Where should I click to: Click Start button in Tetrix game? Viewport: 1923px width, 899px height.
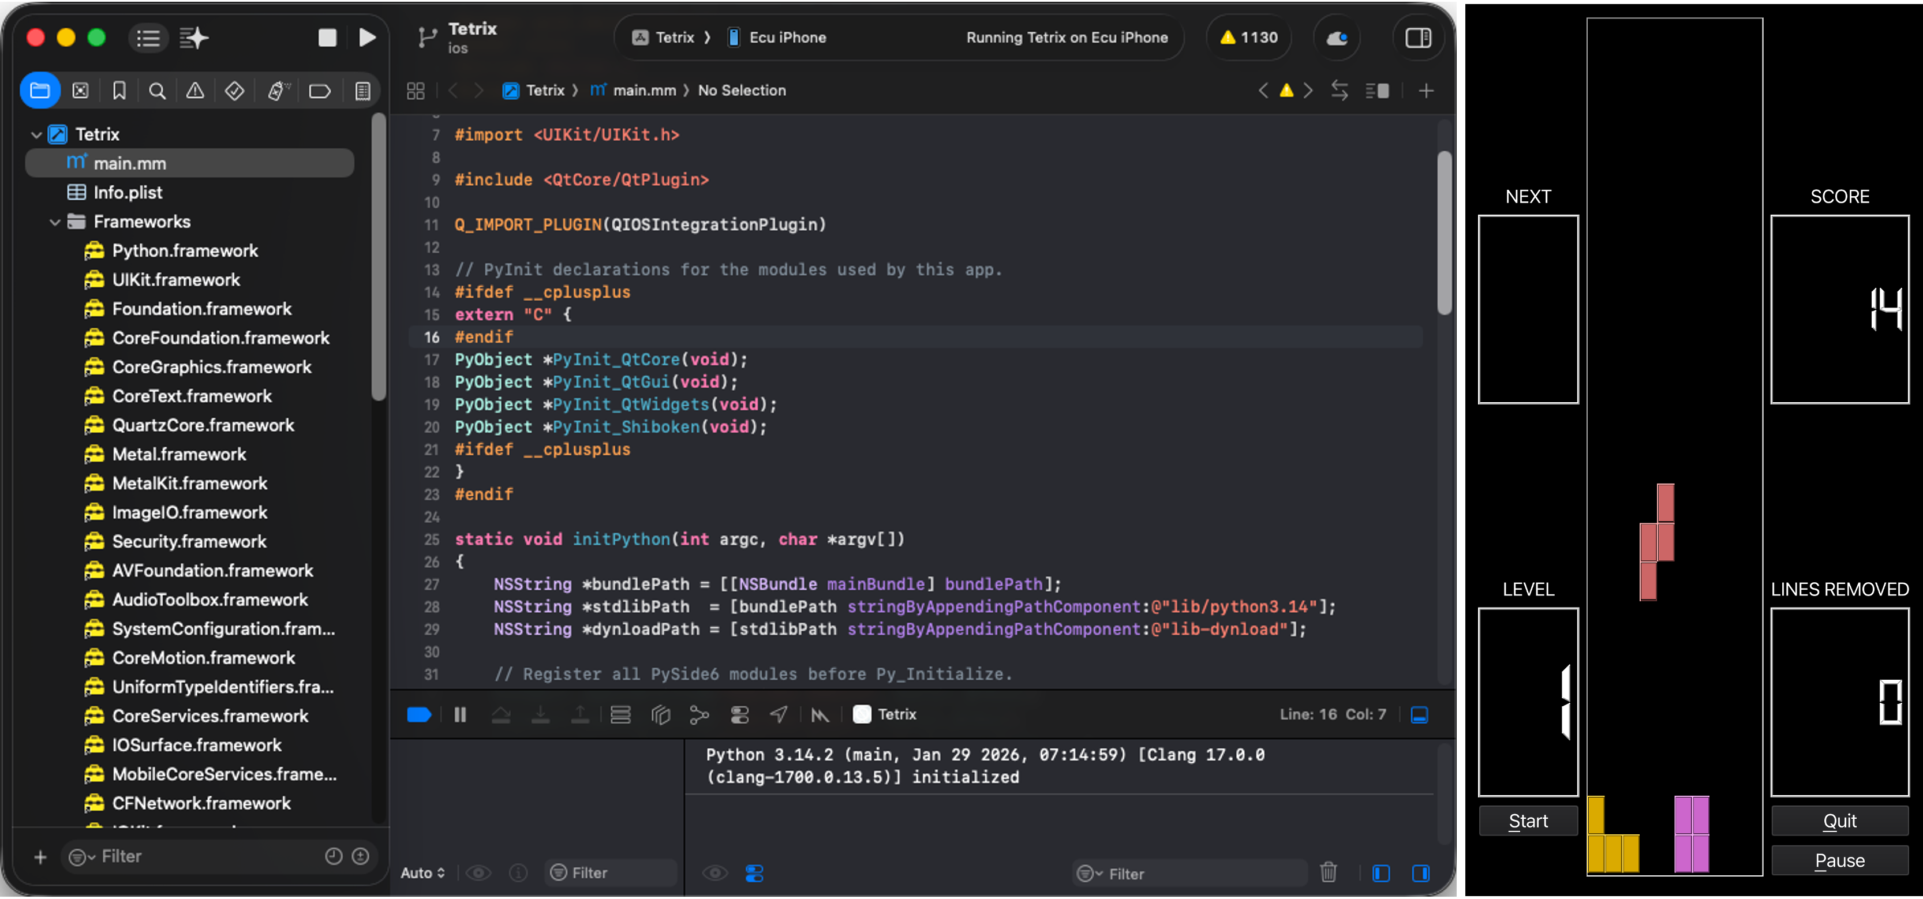(1527, 822)
